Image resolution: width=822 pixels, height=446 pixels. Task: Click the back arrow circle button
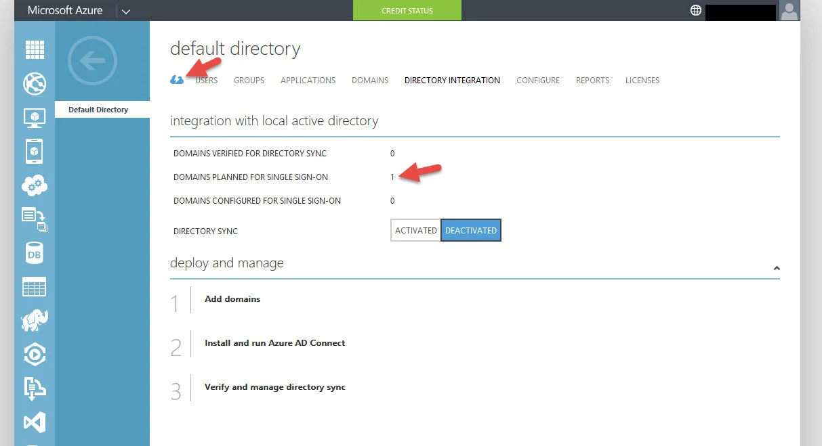(x=93, y=61)
